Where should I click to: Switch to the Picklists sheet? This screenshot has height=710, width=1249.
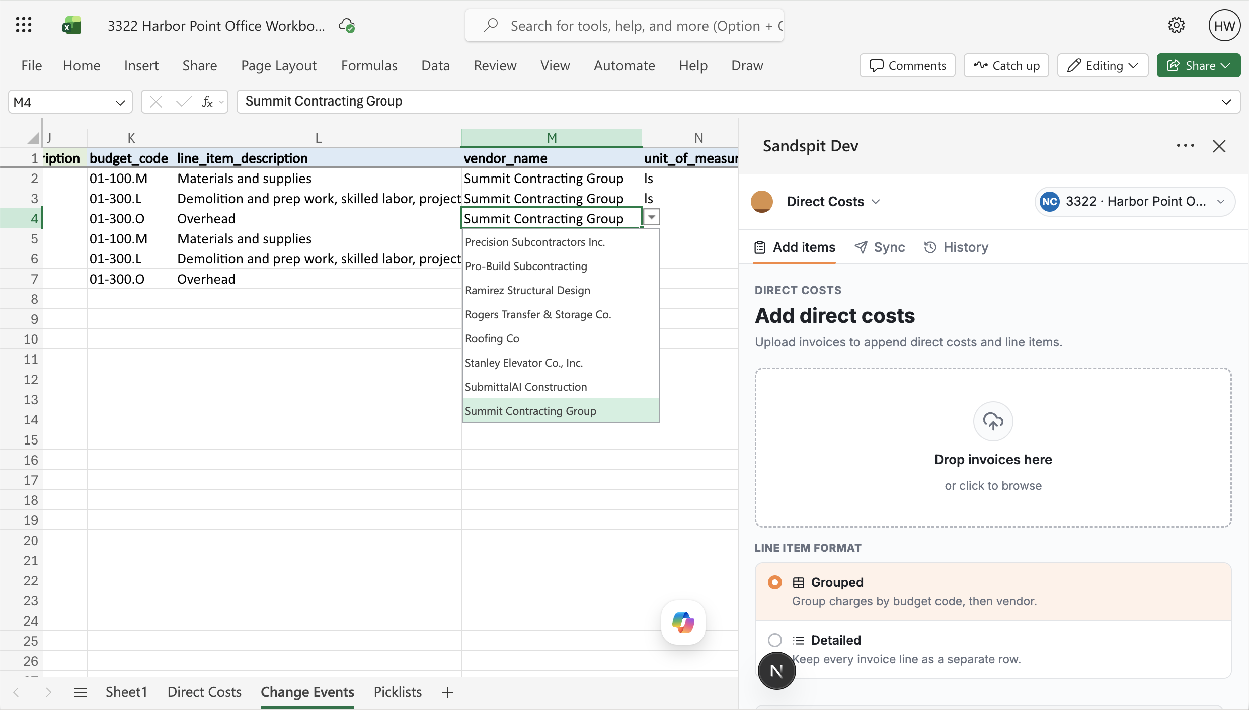(398, 692)
